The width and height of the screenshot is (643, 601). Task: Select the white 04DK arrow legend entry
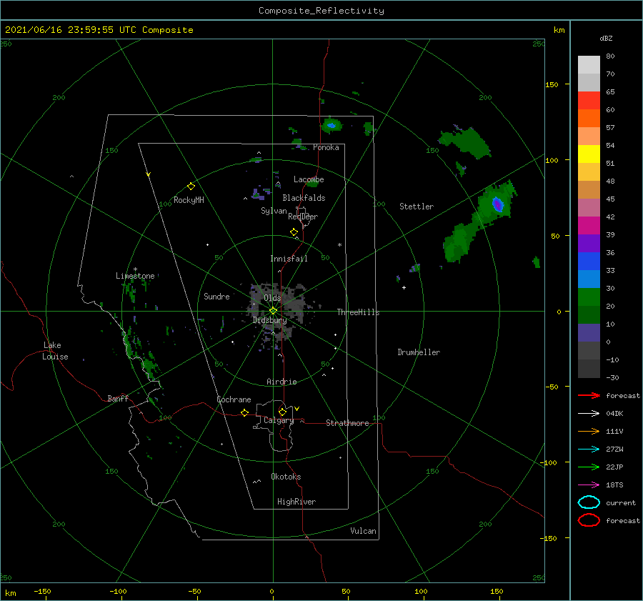589,413
